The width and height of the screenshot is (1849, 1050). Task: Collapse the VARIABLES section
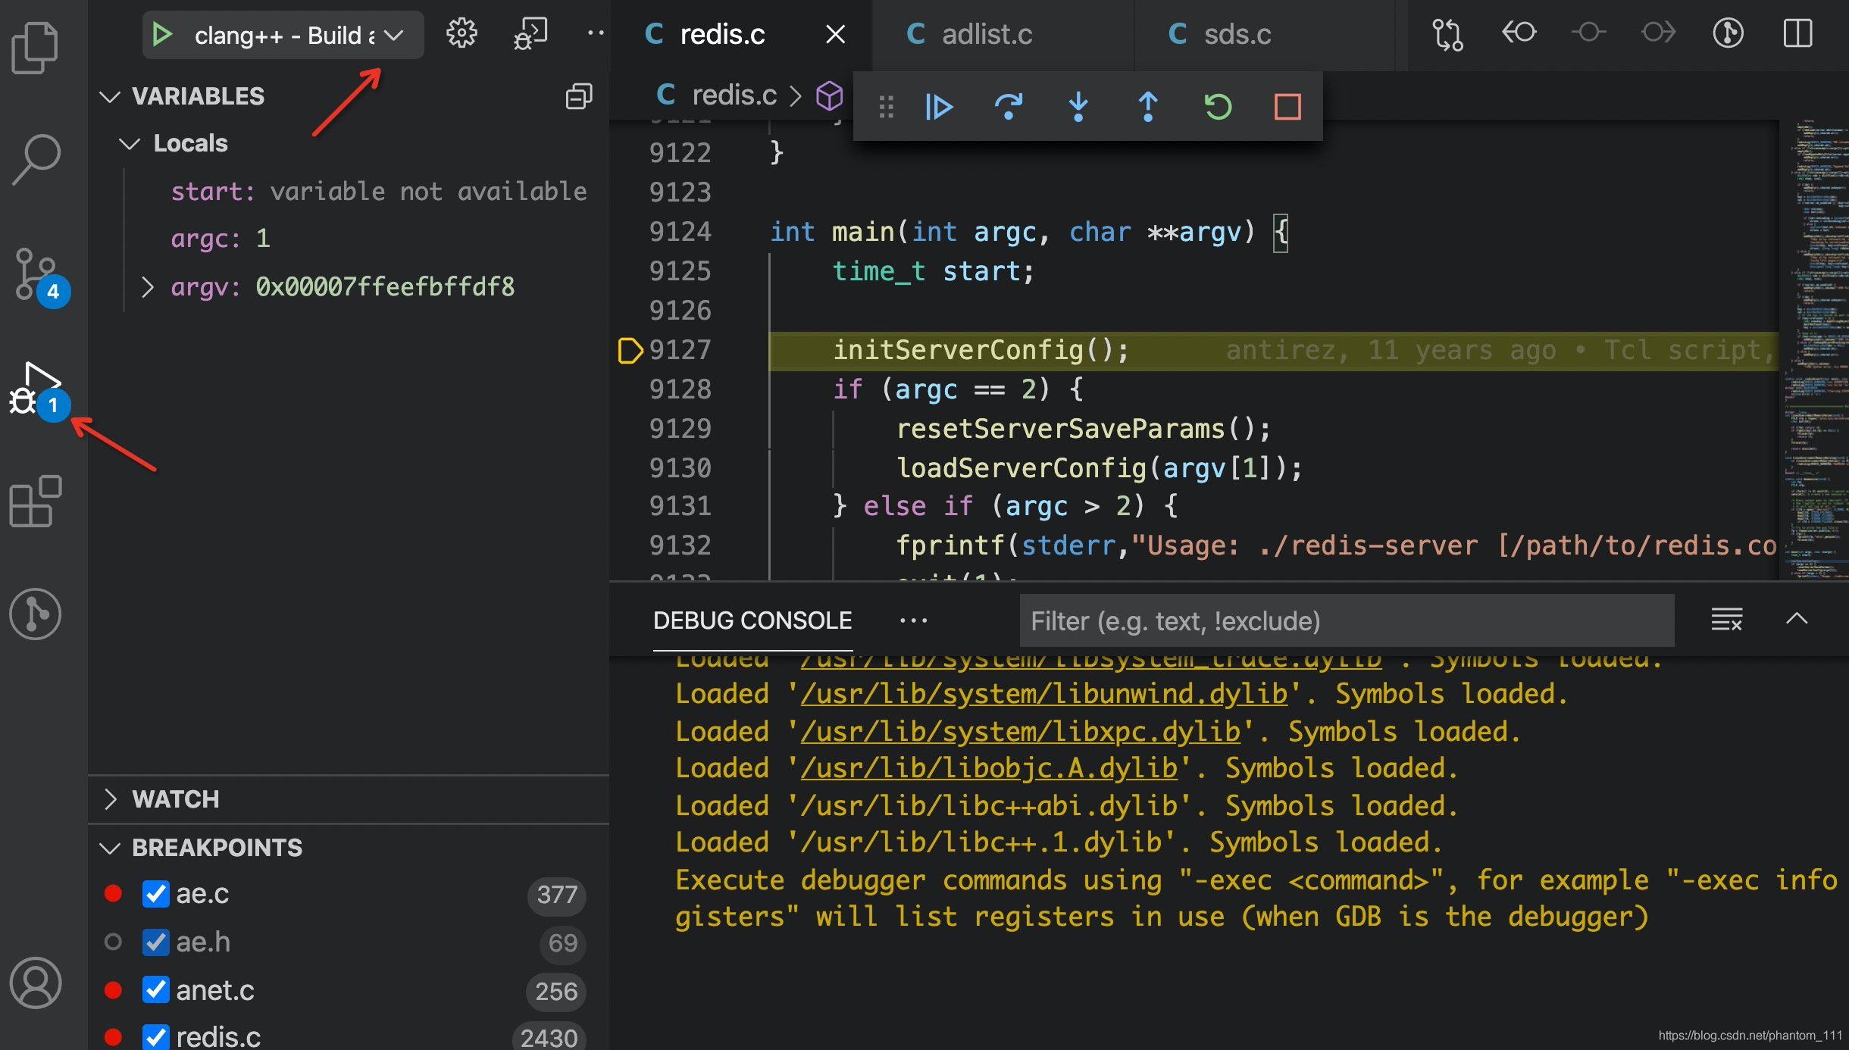click(111, 96)
